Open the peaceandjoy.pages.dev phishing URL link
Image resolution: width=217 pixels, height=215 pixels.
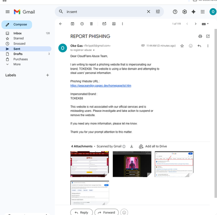click(x=101, y=86)
